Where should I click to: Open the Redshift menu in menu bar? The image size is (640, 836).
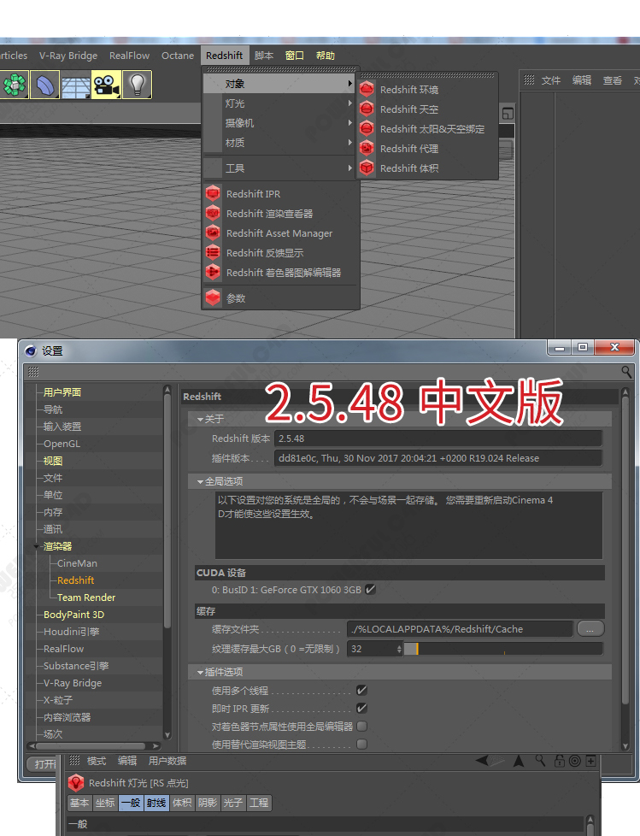coord(225,56)
